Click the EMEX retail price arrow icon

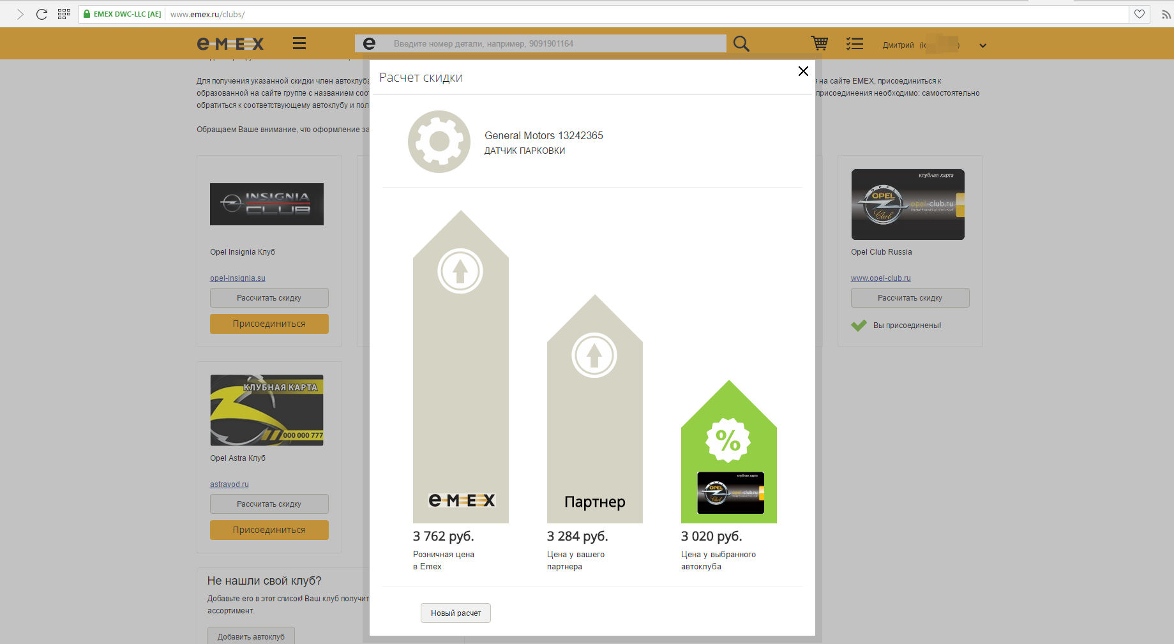[460, 271]
